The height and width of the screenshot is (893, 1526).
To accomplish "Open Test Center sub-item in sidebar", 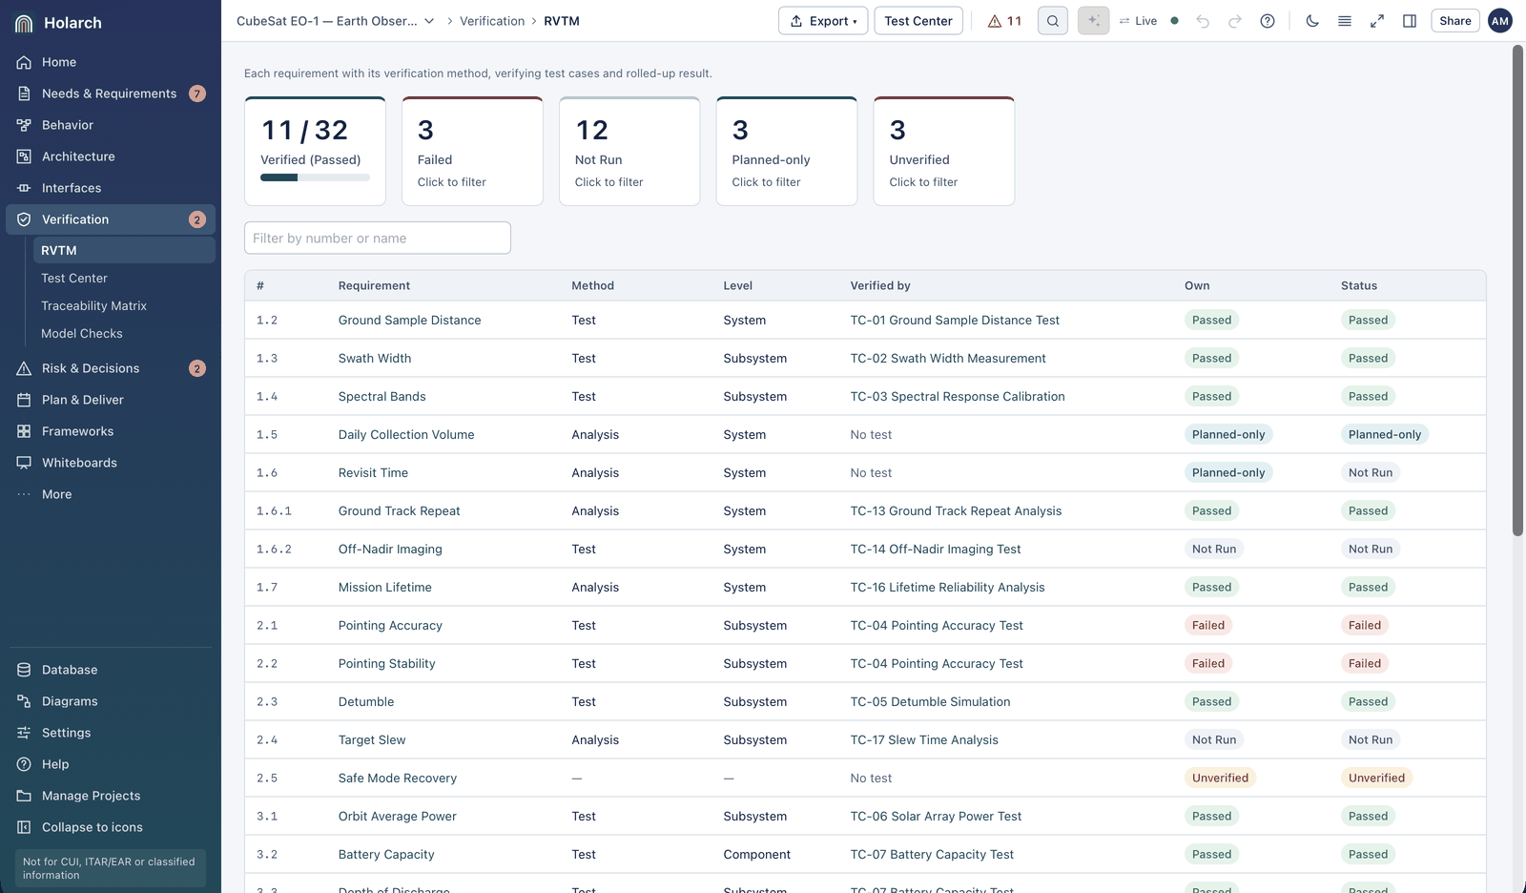I will (124, 278).
